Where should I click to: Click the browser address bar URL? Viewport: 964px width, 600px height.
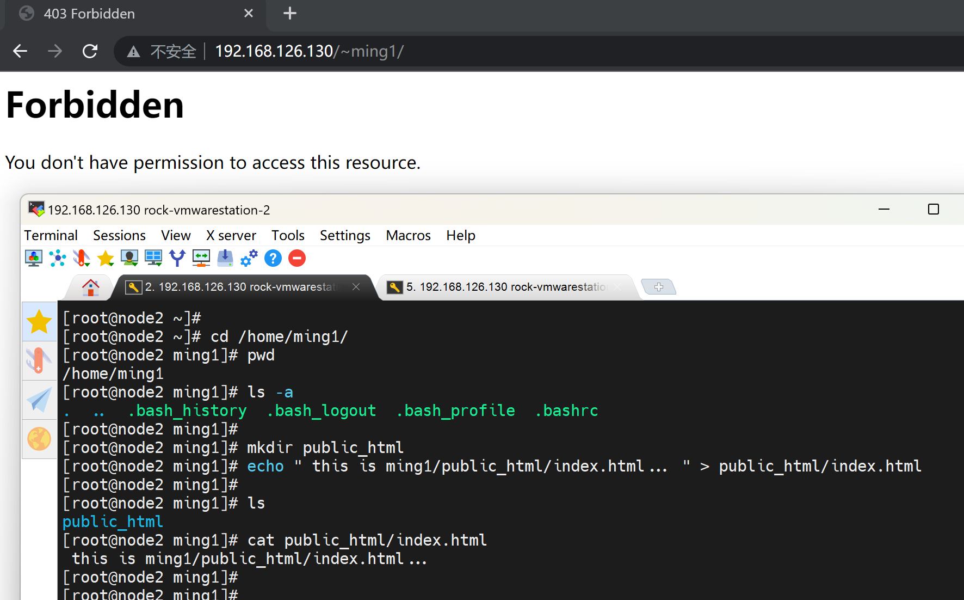coord(309,51)
